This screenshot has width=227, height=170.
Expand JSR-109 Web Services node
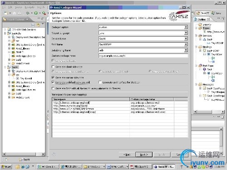(x=5, y=29)
